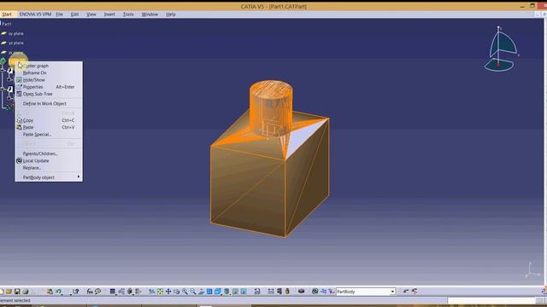
Task: Open the Edit menu
Action: tap(74, 14)
